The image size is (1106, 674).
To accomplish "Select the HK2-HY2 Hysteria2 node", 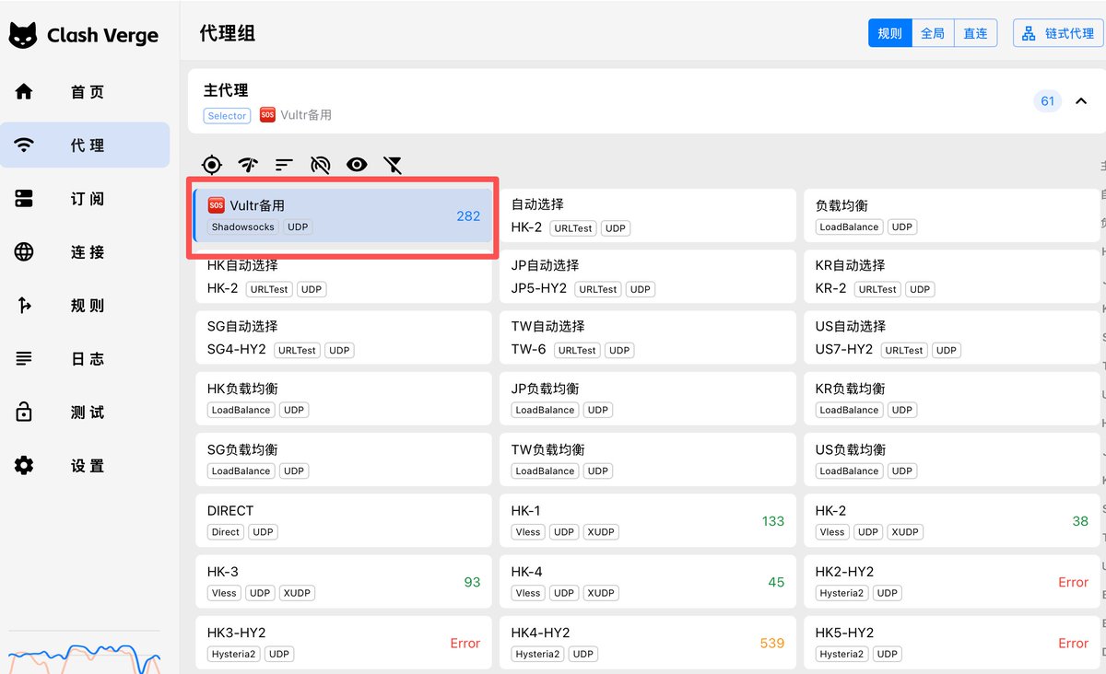I will click(952, 582).
